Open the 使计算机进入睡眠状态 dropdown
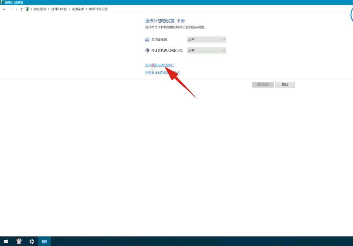The height and width of the screenshot is (246, 353). pos(206,51)
